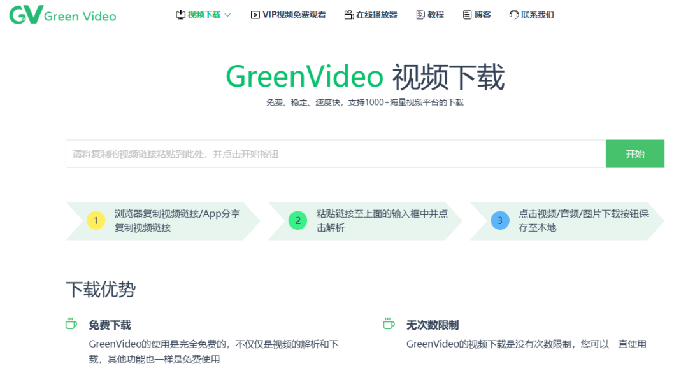Click step text 粘贴链接至上面的输入框中并点击解析
Viewport: 688px width, 373px height.
(382, 220)
